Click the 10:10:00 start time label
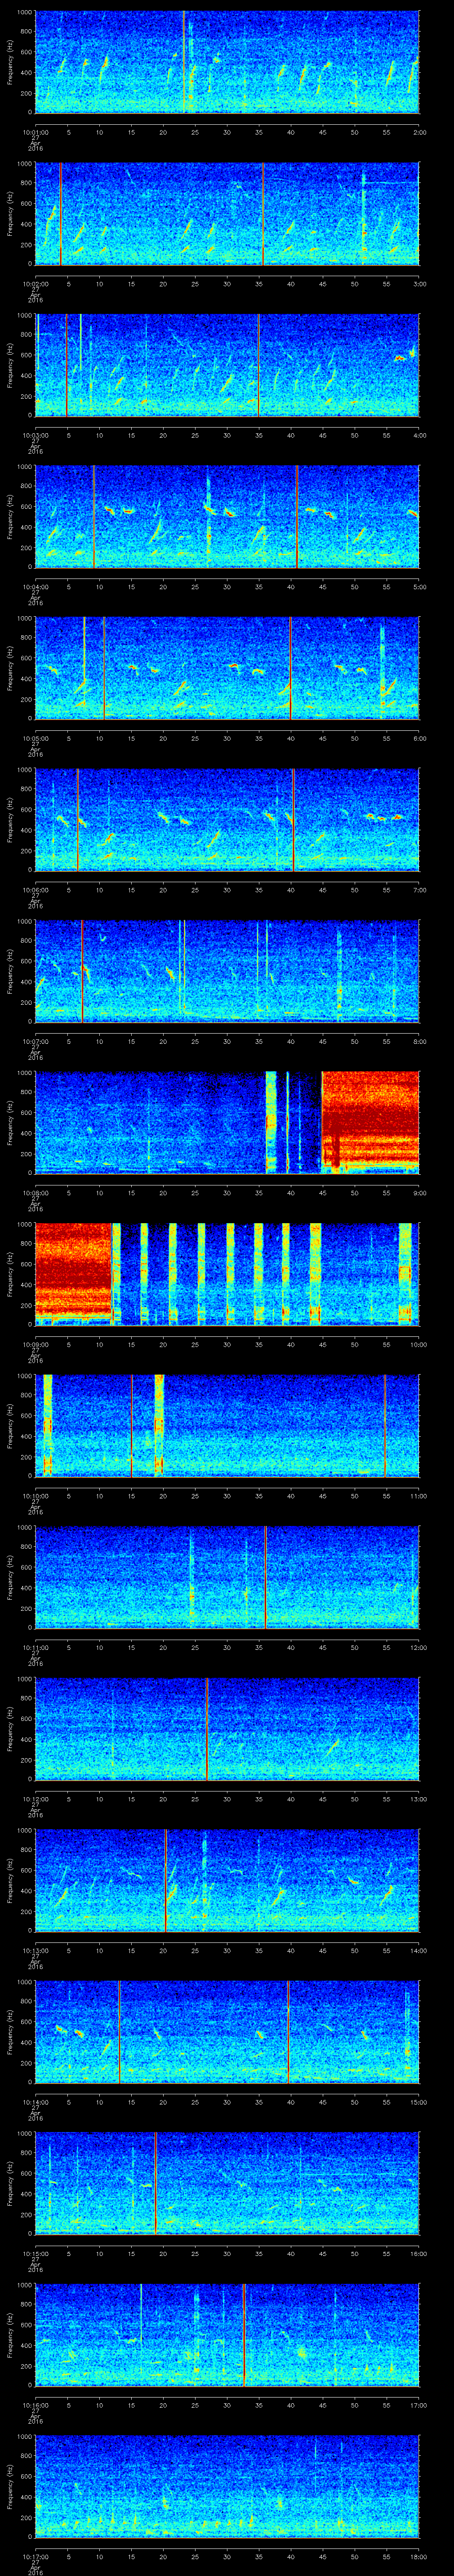The width and height of the screenshot is (454, 2576). (x=35, y=1496)
